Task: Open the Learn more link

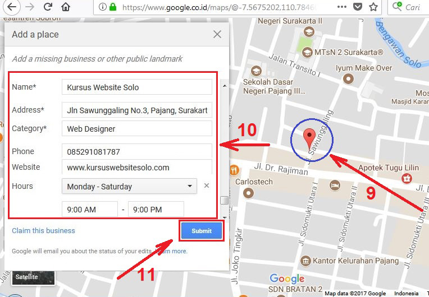Action: [x=172, y=251]
